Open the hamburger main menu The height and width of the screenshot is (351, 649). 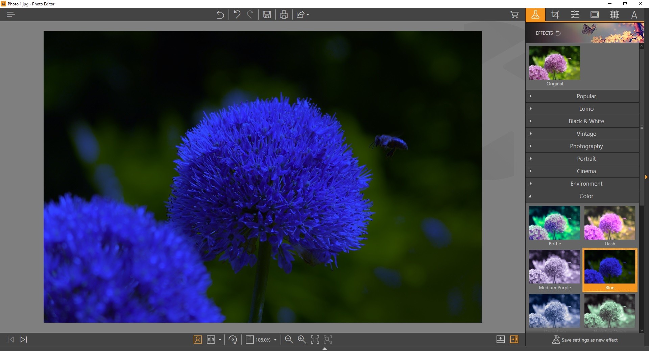(11, 15)
